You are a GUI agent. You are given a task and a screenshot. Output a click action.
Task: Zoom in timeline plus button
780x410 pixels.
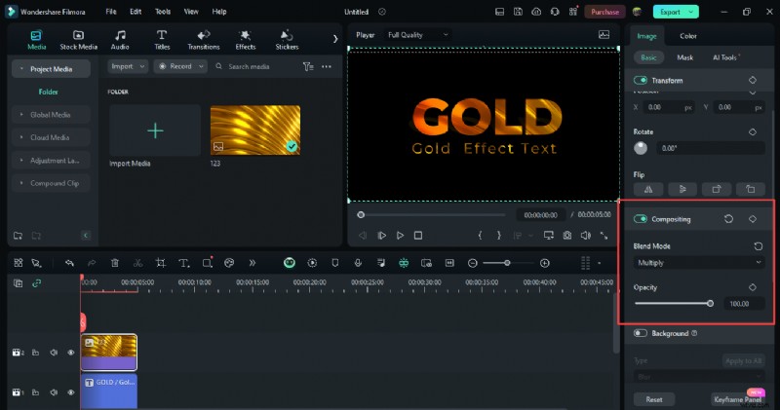click(x=545, y=263)
